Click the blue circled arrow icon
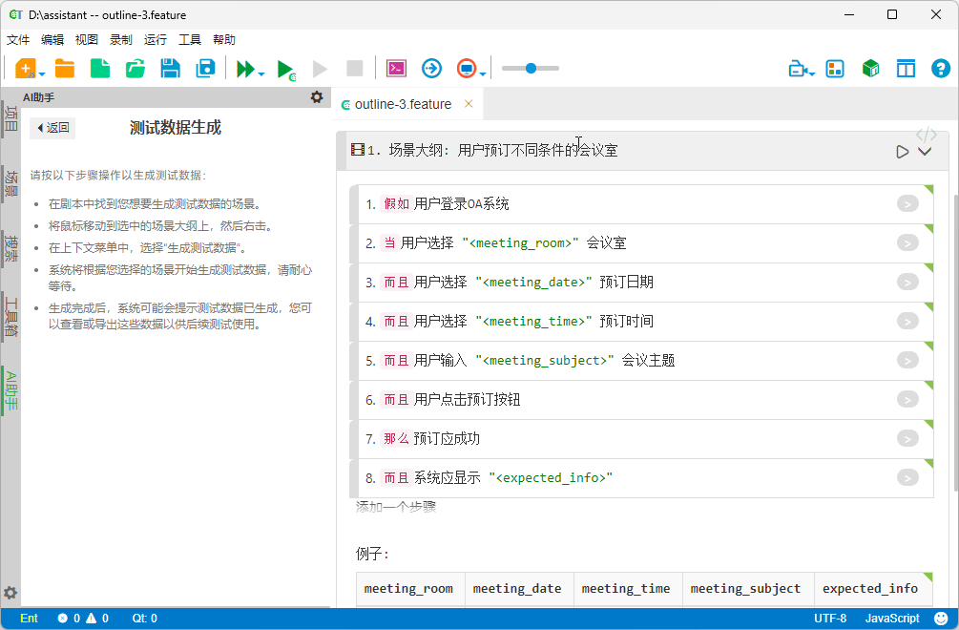Viewport: 959px width, 630px height. (x=432, y=69)
